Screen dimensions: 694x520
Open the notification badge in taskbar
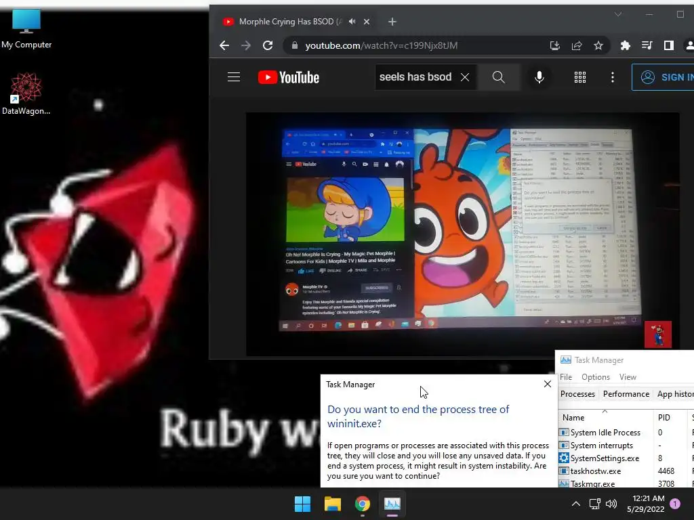[x=675, y=504]
